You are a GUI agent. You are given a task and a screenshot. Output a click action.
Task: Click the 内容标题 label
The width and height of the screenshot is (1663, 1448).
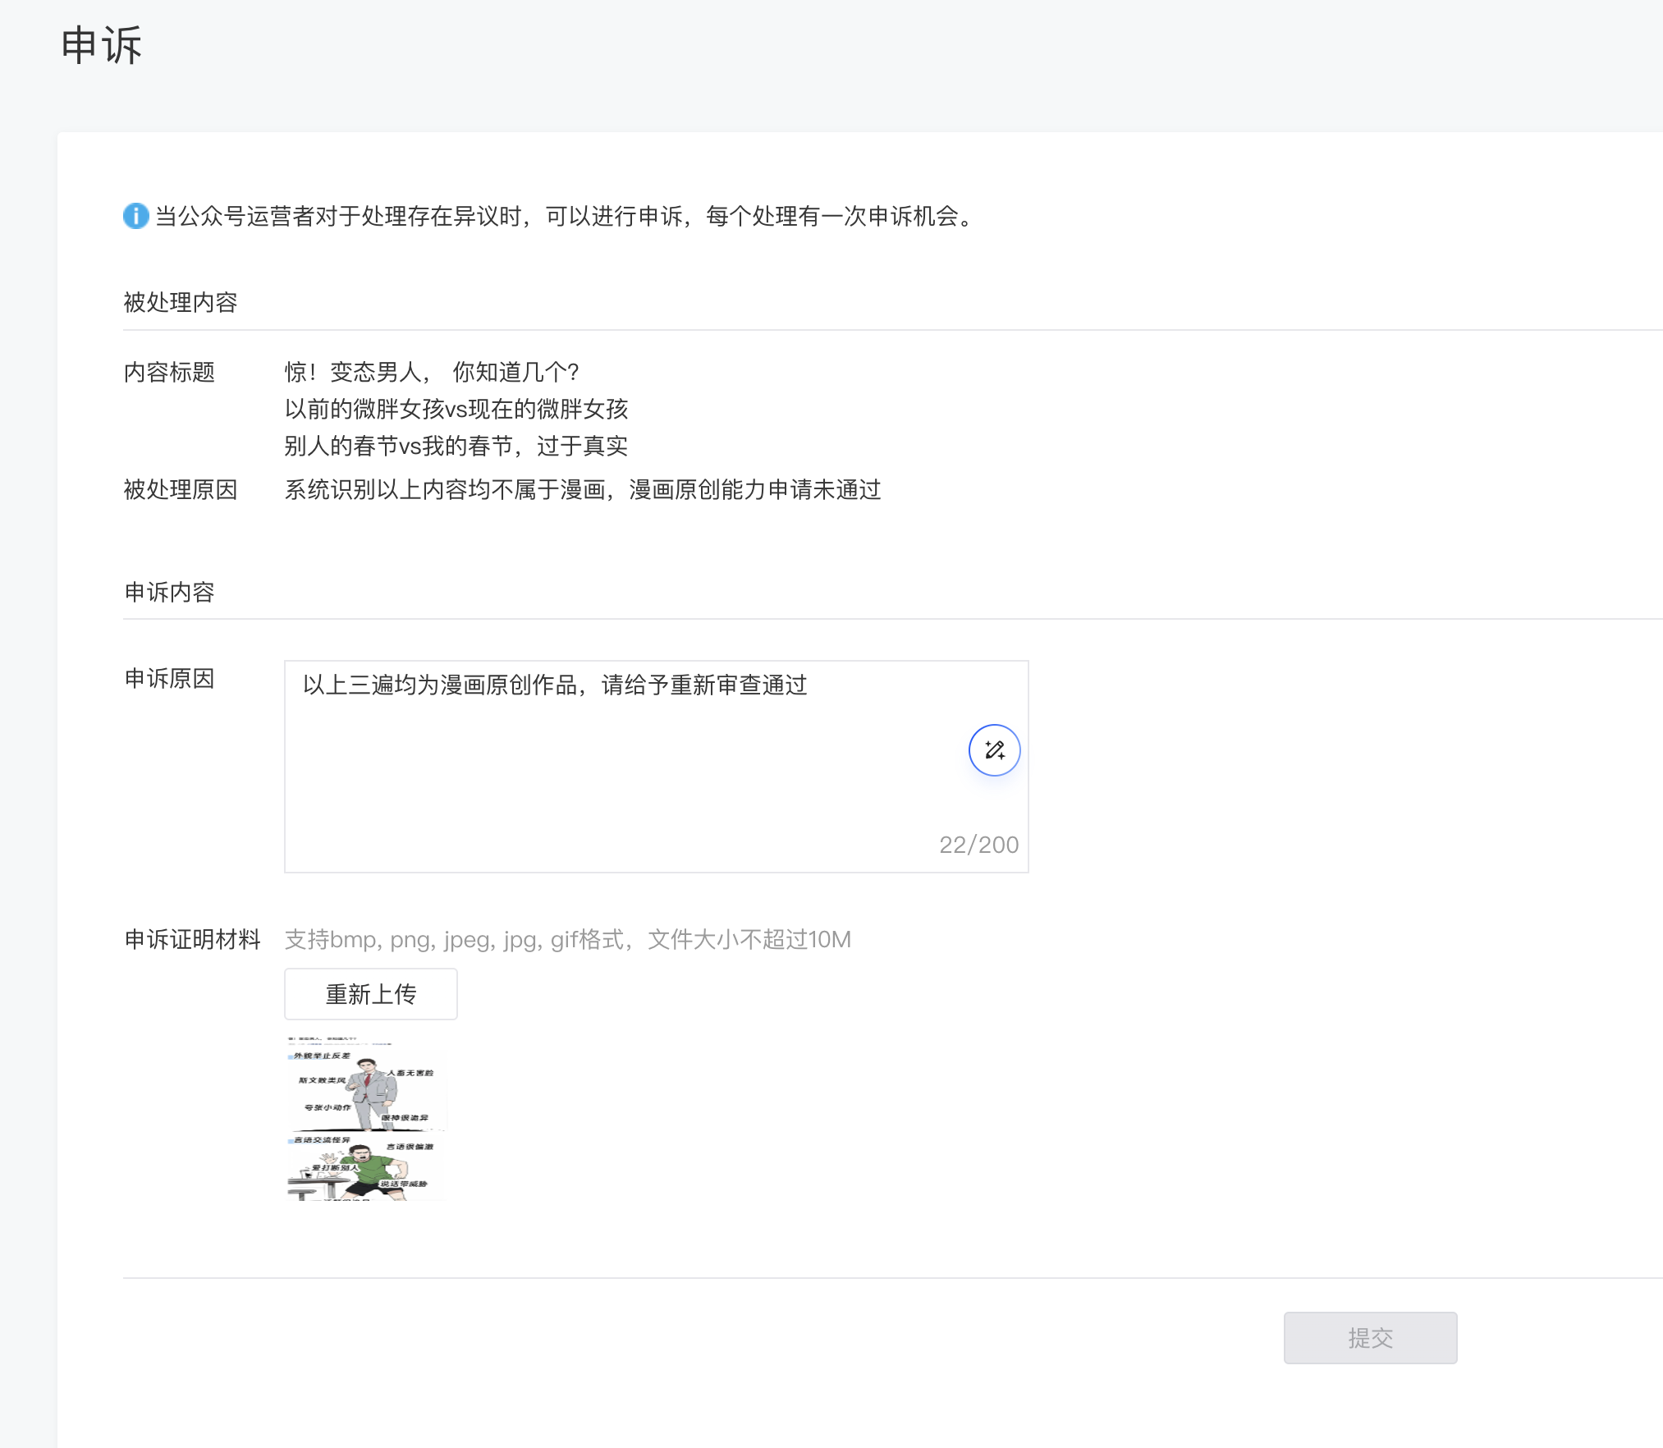[x=169, y=372]
